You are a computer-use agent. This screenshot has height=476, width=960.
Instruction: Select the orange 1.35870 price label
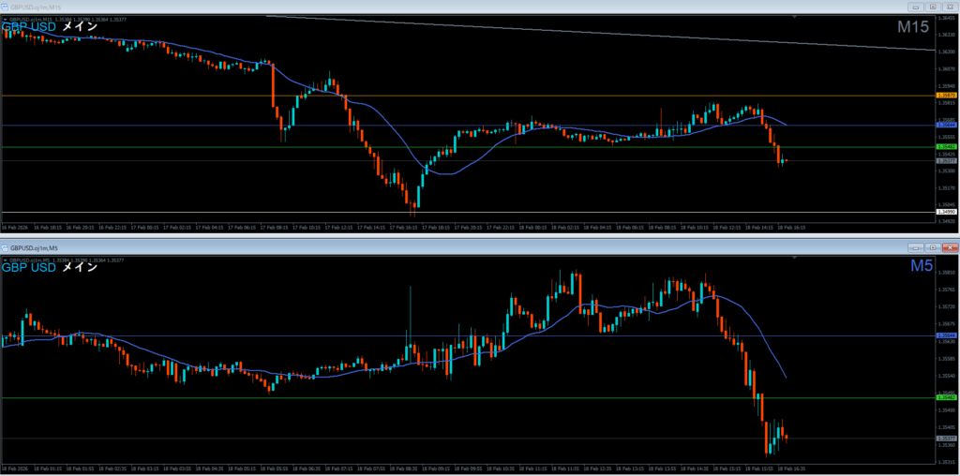tap(946, 96)
